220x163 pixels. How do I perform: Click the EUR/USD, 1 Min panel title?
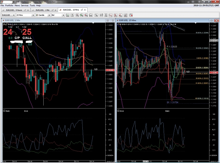coord(12,20)
